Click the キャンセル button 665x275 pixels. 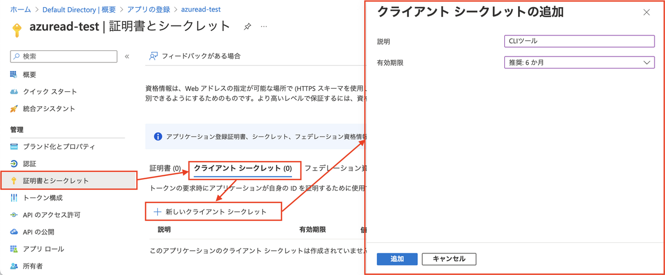pos(449,259)
